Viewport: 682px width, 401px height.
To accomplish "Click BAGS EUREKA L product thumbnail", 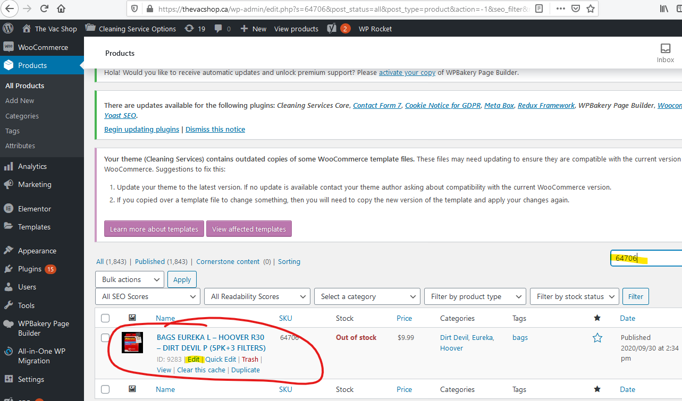I will click(132, 343).
